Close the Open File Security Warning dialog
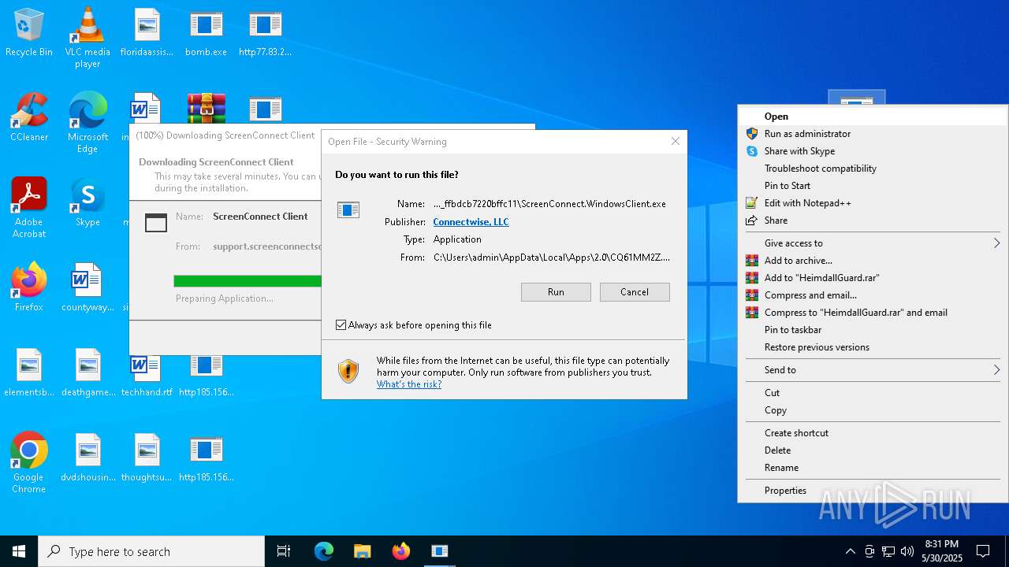 675,142
